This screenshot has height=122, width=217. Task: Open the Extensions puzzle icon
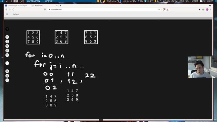click(x=199, y=9)
